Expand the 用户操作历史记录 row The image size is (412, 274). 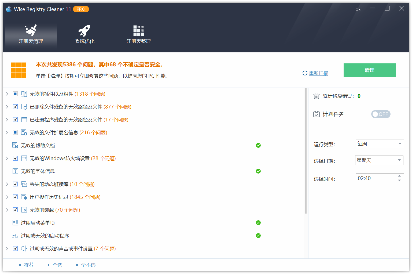coord(7,197)
